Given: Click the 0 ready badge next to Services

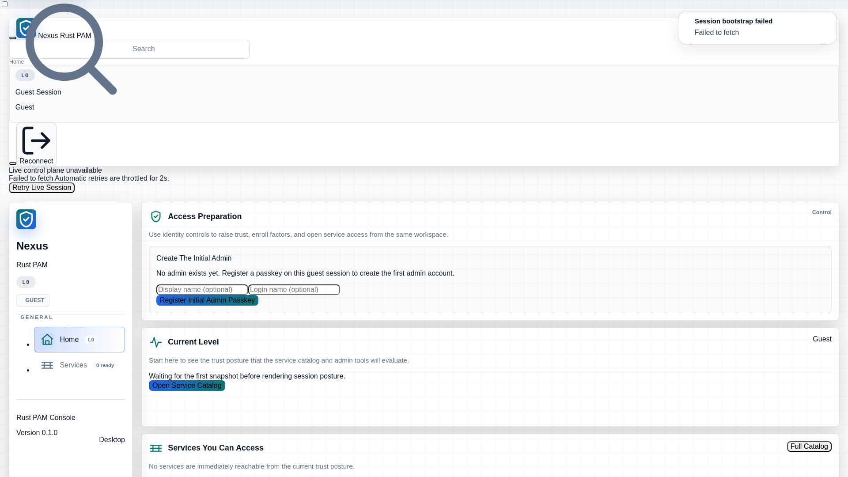Looking at the screenshot, I should 105,365.
